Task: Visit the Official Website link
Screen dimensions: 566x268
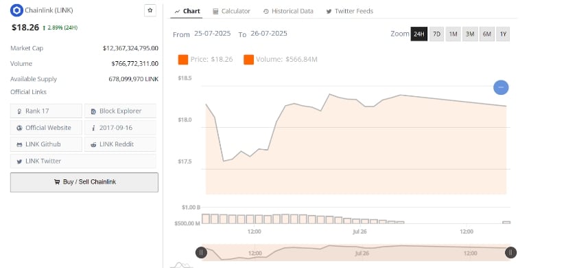Action: 46,128
